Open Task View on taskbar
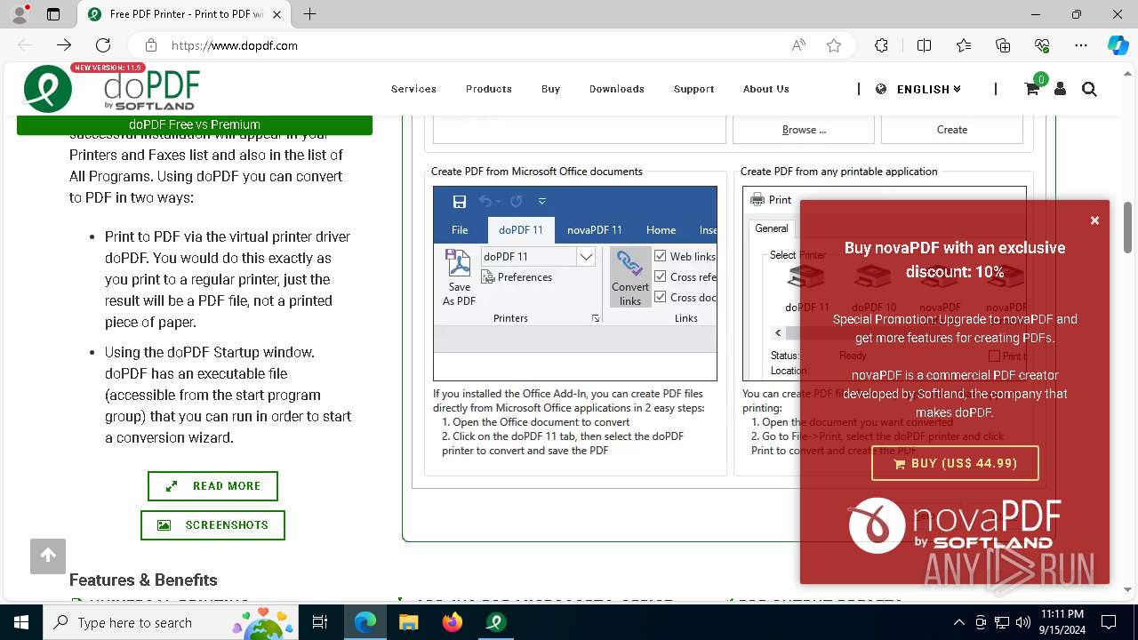1138x640 pixels. tap(320, 622)
